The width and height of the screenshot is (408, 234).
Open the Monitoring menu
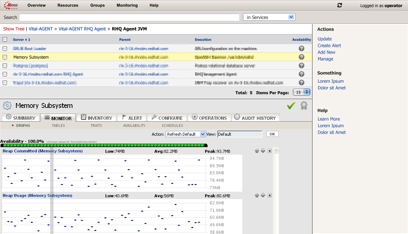(x=127, y=5)
